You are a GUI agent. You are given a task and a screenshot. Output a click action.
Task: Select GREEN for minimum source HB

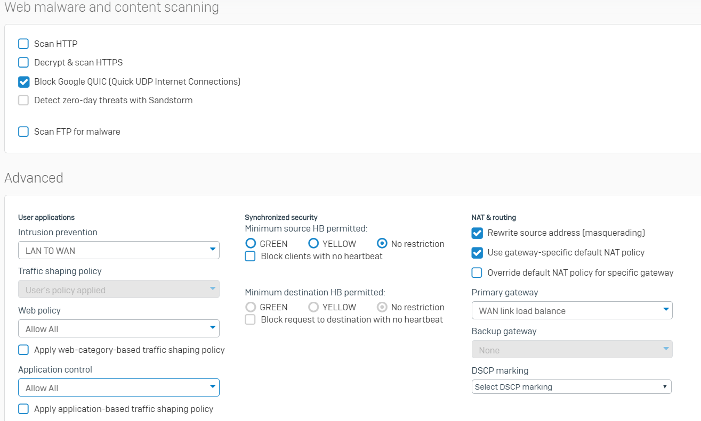pos(251,243)
